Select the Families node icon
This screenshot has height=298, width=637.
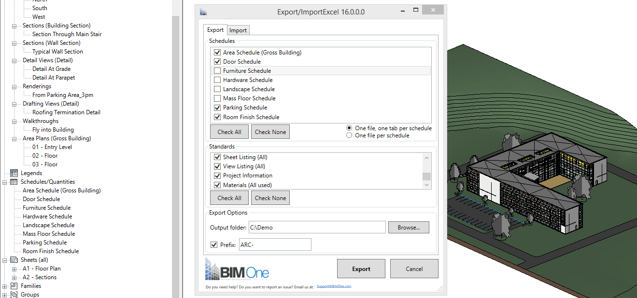[x=13, y=285]
